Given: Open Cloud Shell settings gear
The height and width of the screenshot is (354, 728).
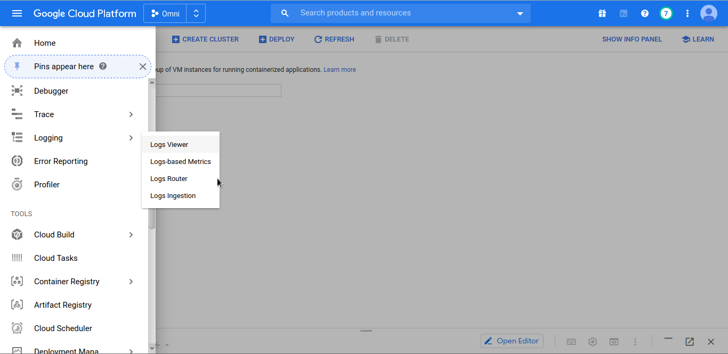Looking at the screenshot, I should (x=593, y=342).
